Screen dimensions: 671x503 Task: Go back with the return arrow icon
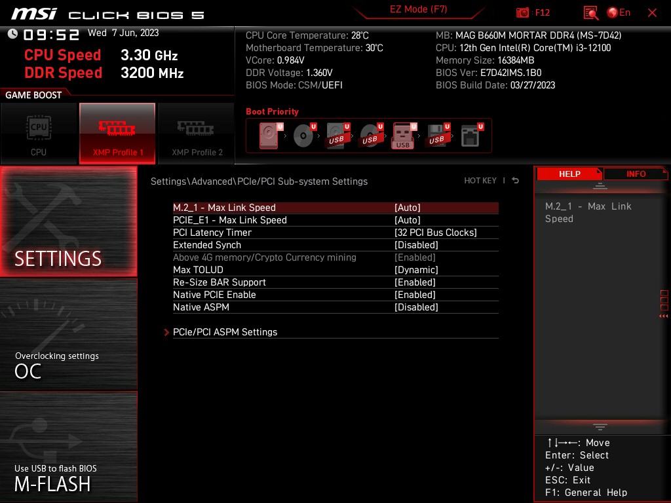pos(516,181)
